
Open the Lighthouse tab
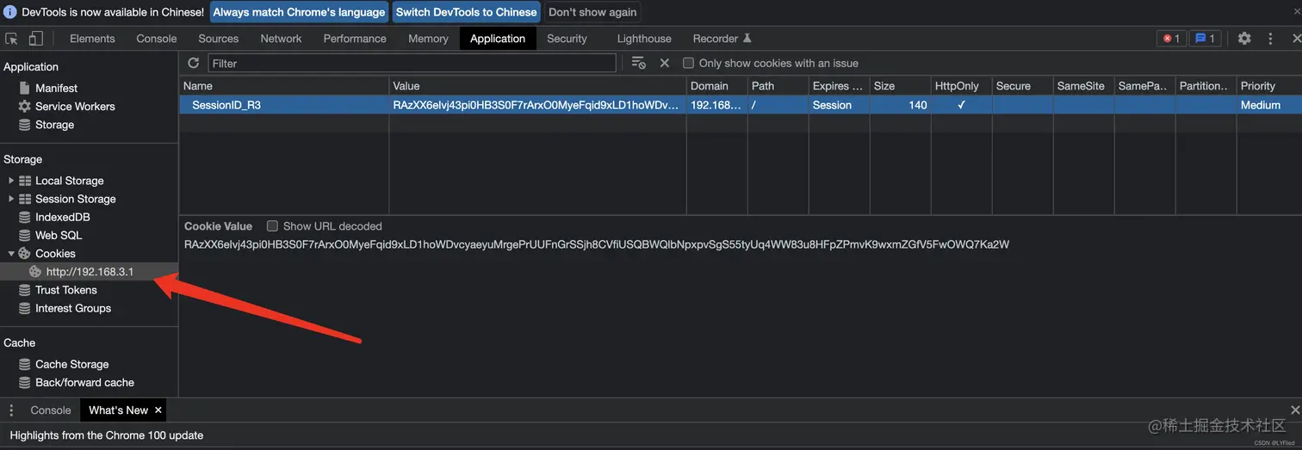(644, 39)
